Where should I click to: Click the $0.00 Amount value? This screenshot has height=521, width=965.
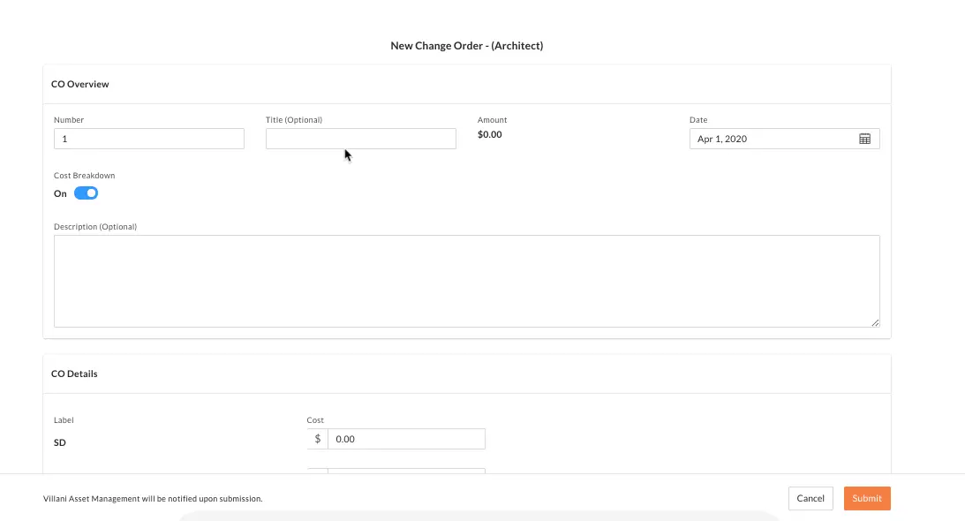tap(490, 134)
